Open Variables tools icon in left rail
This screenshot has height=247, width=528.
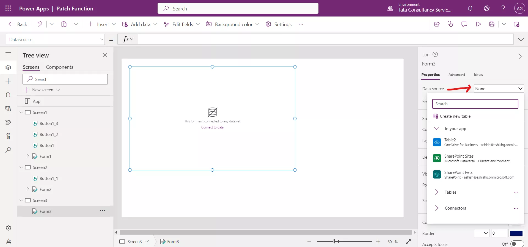click(x=8, y=136)
